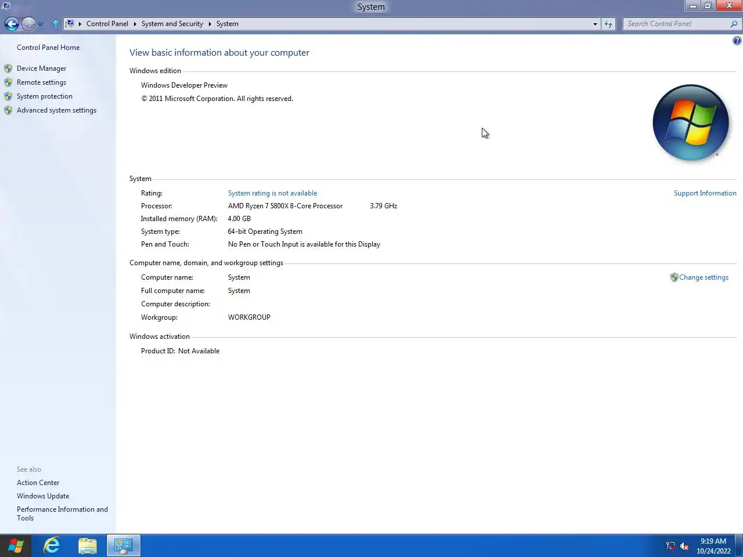Close the System window
The height and width of the screenshot is (557, 743).
click(729, 6)
